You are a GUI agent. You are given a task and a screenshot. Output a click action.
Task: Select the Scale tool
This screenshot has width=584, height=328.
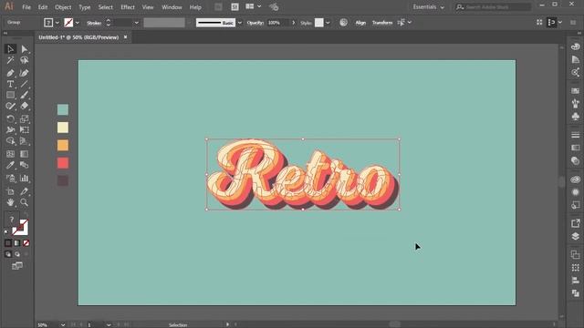[x=25, y=119]
